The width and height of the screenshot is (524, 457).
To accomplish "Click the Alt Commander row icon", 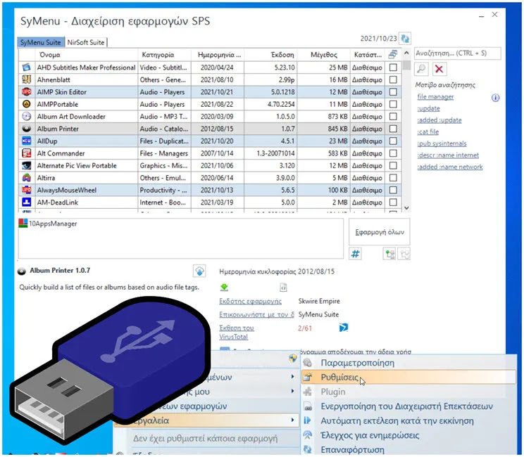I will tap(26, 153).
